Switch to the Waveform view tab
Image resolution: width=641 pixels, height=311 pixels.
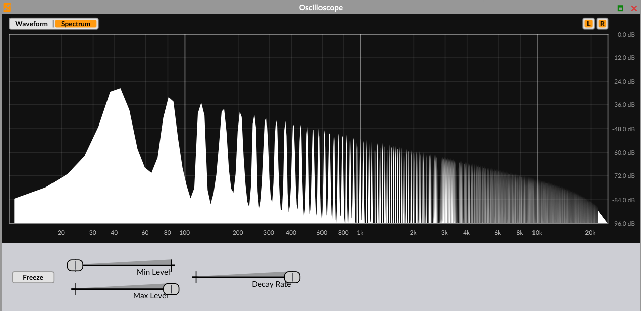31,24
